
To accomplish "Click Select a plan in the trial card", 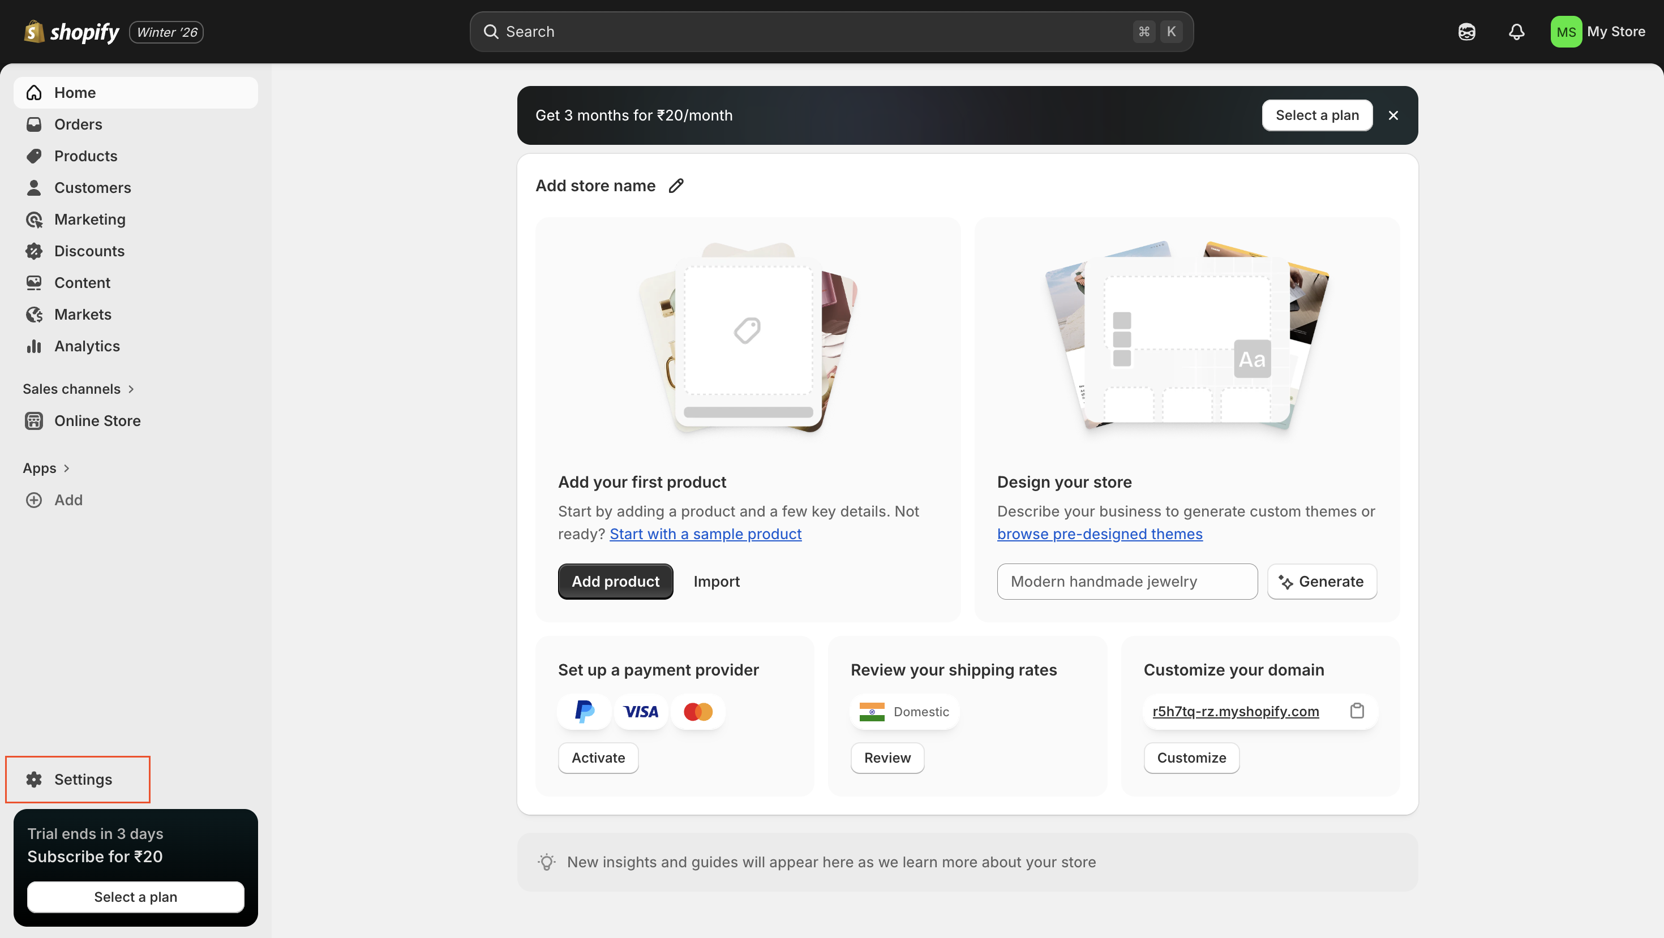I will click(136, 897).
